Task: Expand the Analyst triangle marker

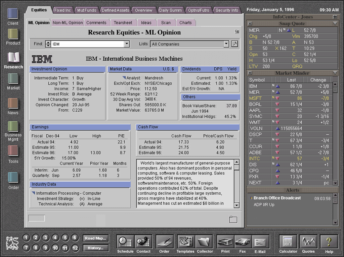Action: point(124,77)
